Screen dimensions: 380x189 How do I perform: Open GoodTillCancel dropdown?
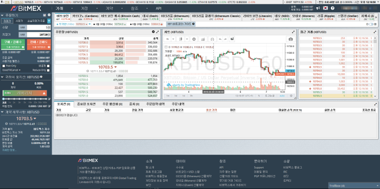11,70
